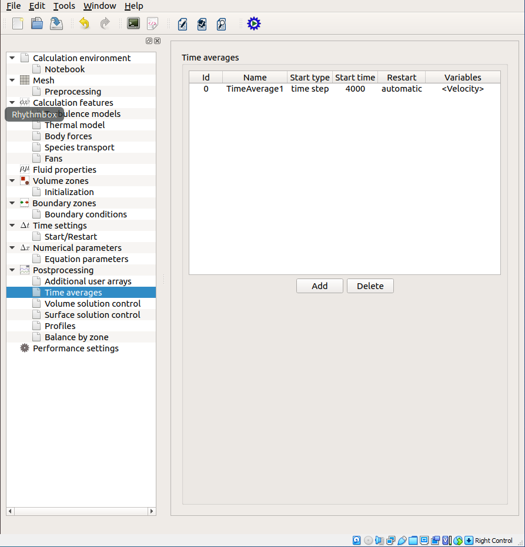This screenshot has height=547, width=525.
Task: Undo the last change via yellow arrow
Action: coord(85,24)
